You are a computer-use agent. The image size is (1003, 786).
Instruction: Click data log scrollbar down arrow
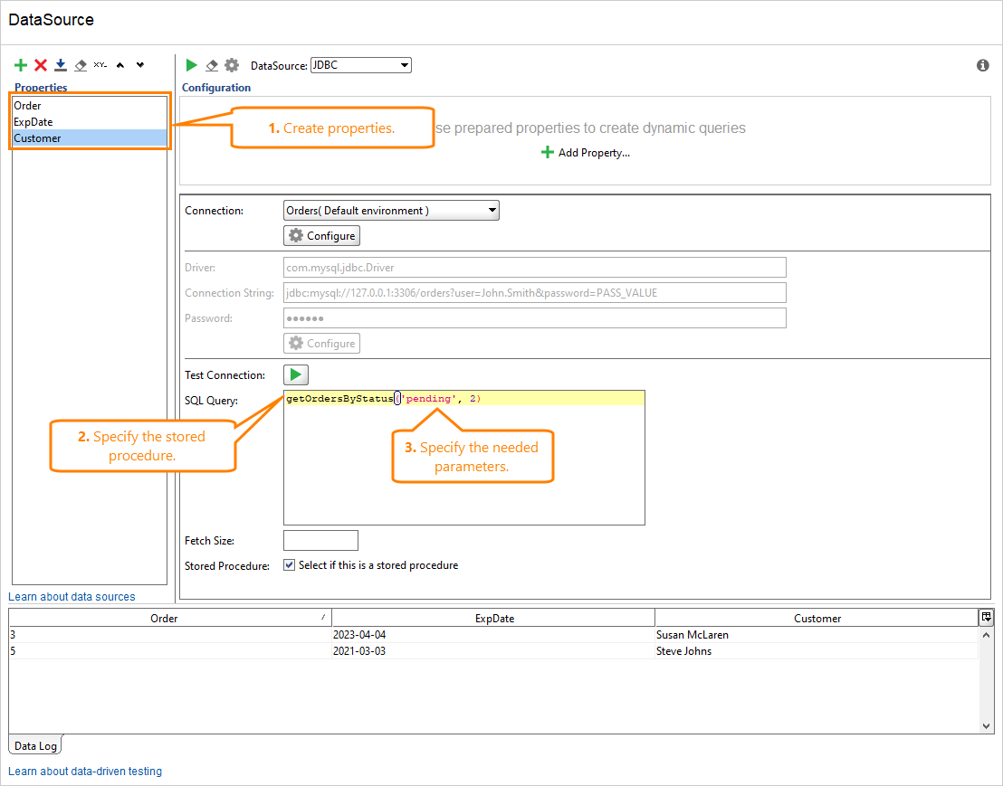pyautogui.click(x=986, y=726)
